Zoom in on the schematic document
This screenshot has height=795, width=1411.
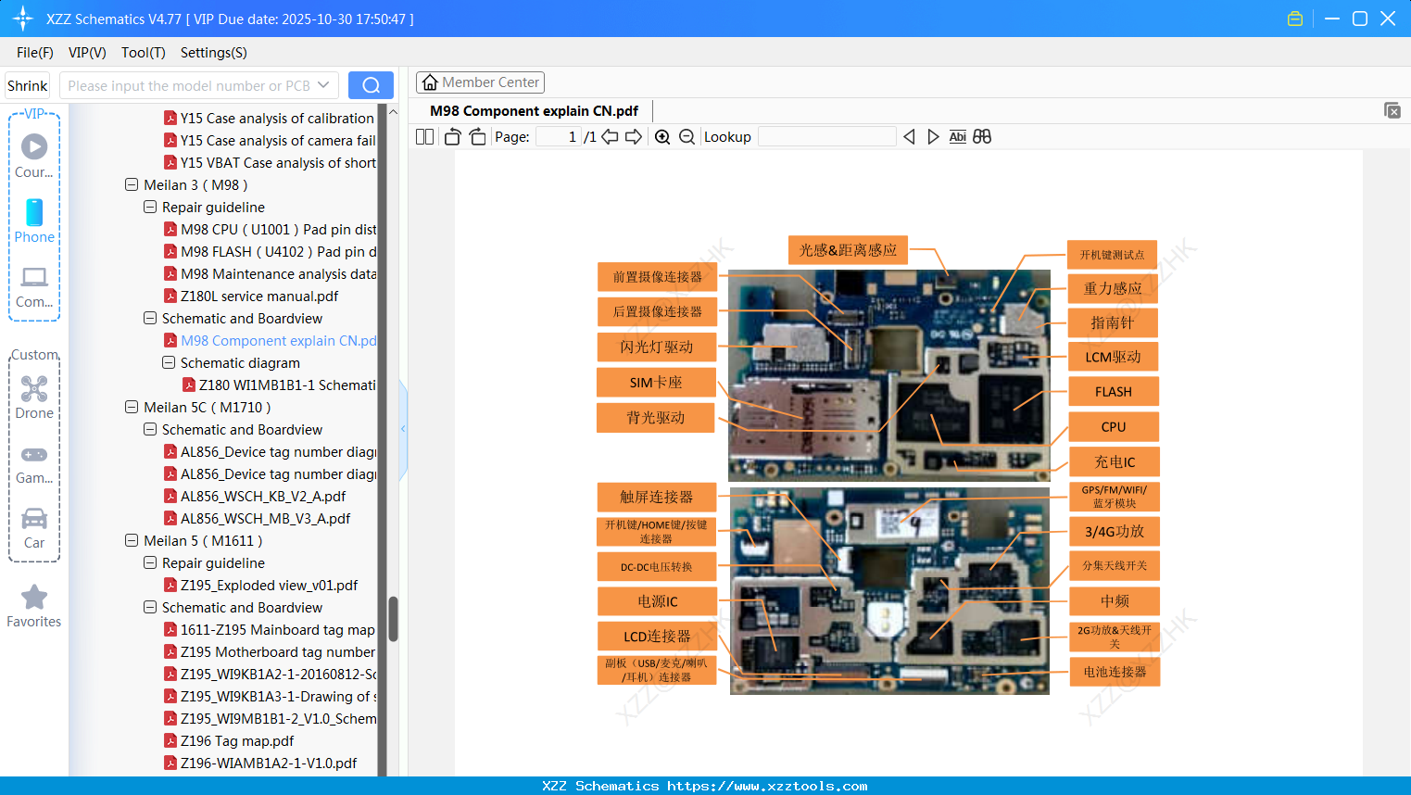pos(662,136)
